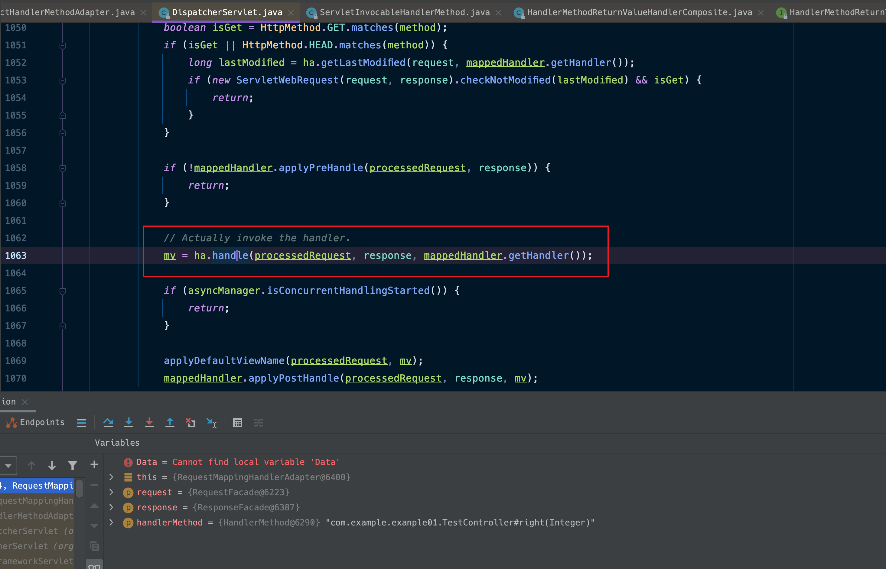Image resolution: width=886 pixels, height=569 pixels.
Task: Toggle the frames filter funnel icon
Action: pyautogui.click(x=73, y=466)
